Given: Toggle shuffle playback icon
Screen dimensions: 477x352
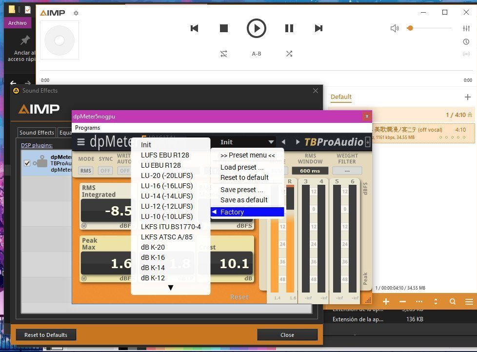Looking at the screenshot, I should click(x=289, y=54).
